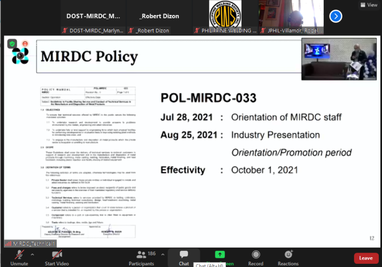Click green shield encryption info icon

click(x=12, y=44)
